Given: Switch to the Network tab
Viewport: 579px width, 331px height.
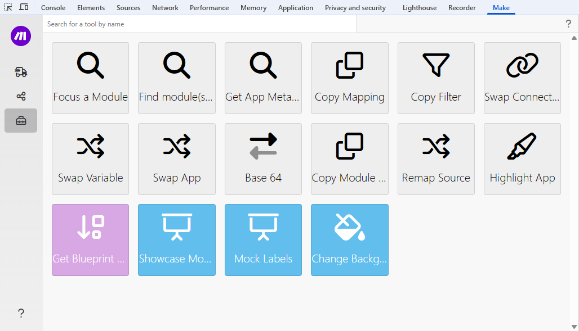Looking at the screenshot, I should [x=165, y=8].
